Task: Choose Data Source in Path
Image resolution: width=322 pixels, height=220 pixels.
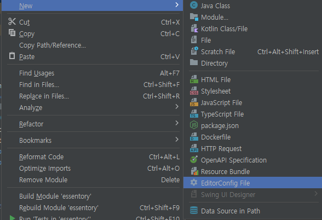Action: pos(252,211)
